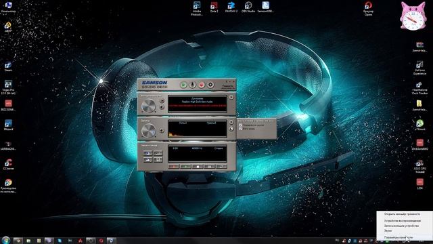
Task: Open the SamsonUSB desktop shortcut
Action: tap(265, 7)
